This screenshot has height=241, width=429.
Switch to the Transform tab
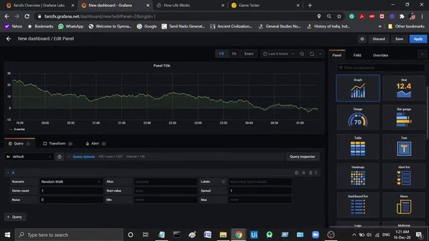pyautogui.click(x=57, y=143)
